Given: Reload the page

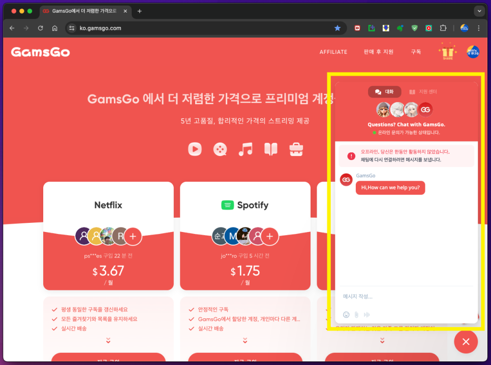Looking at the screenshot, I should click(x=40, y=28).
